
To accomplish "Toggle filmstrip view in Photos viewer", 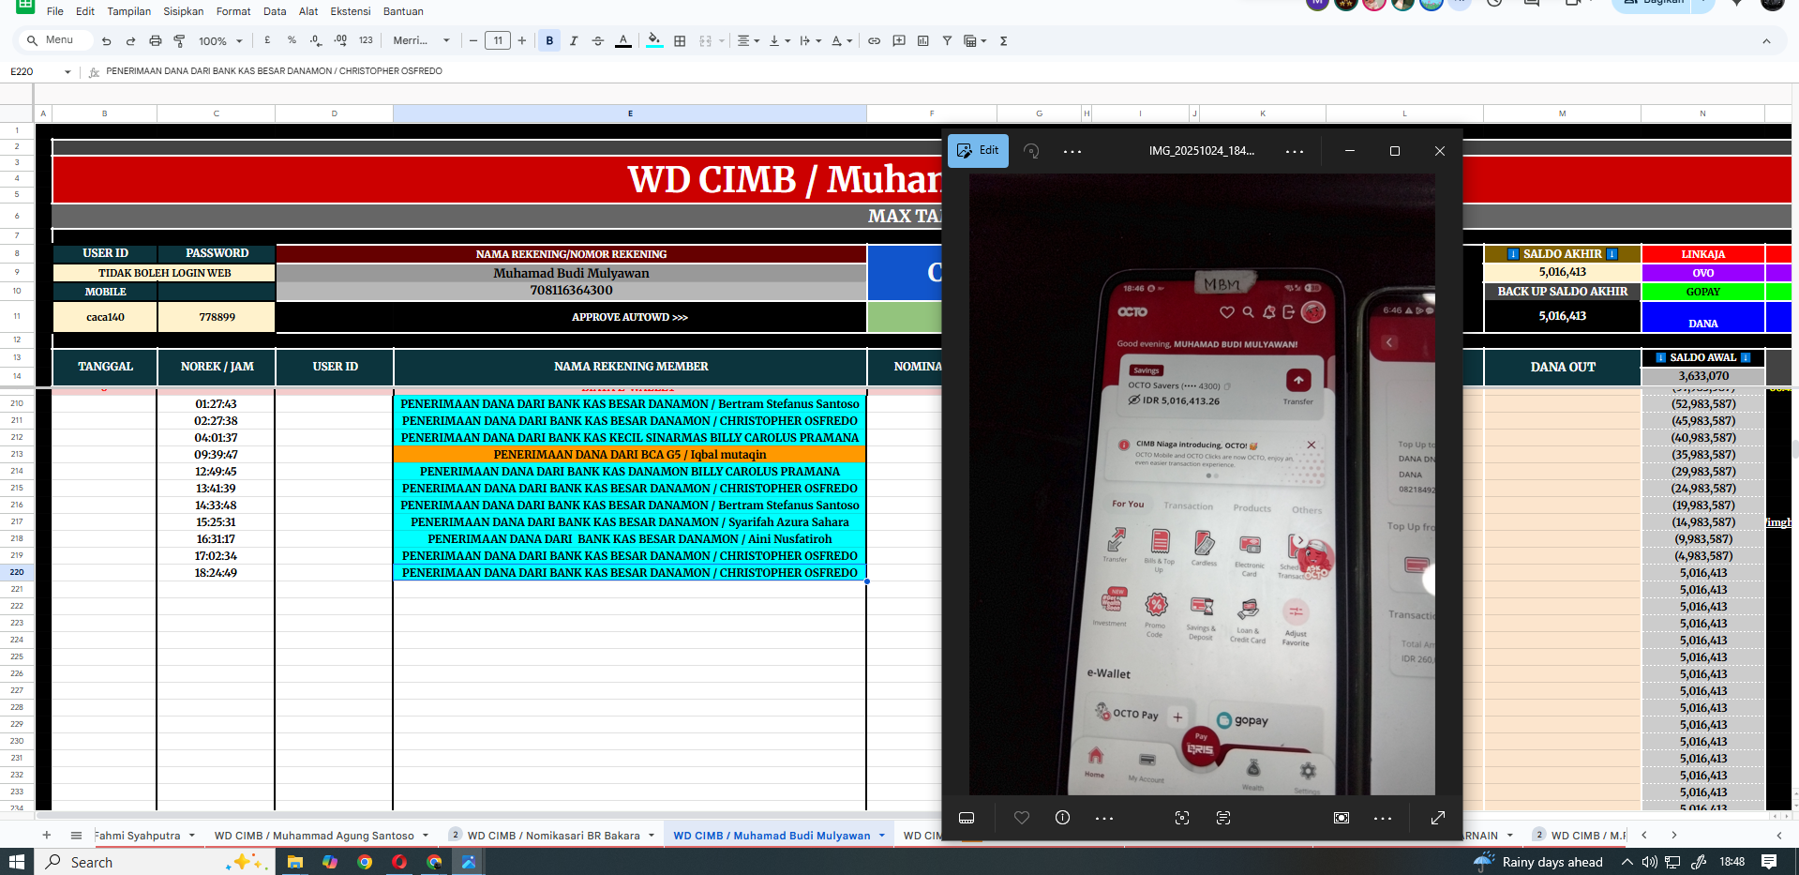I will (x=967, y=818).
